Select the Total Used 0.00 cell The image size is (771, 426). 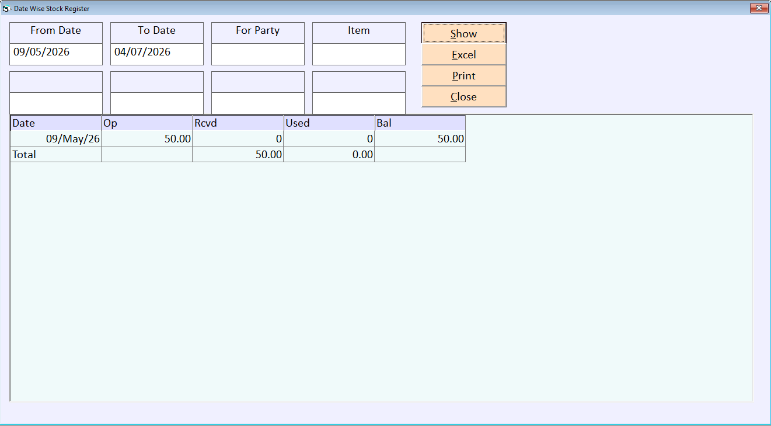point(329,155)
